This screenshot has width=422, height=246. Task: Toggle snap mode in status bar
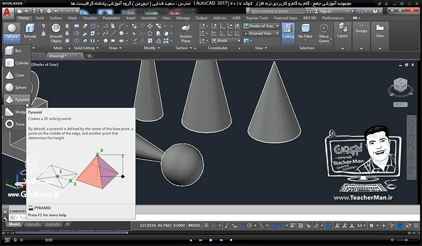coord(214,225)
